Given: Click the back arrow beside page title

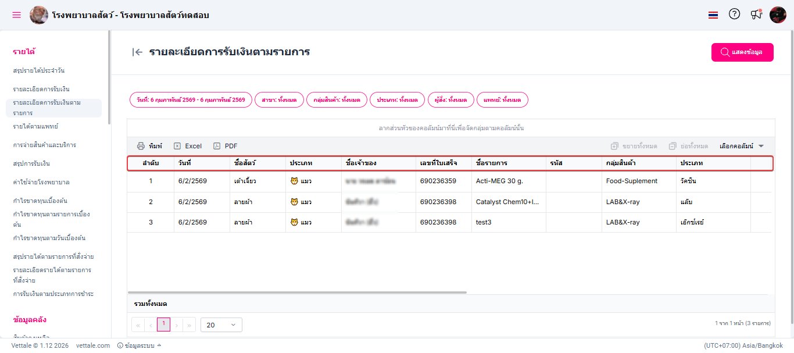Looking at the screenshot, I should point(137,52).
